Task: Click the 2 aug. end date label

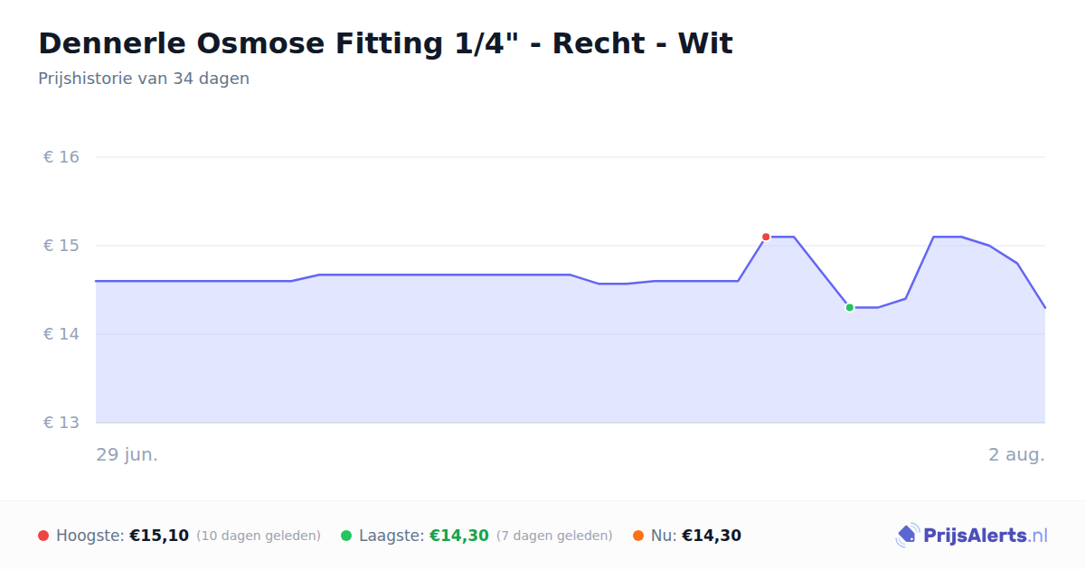Action: (x=1016, y=454)
